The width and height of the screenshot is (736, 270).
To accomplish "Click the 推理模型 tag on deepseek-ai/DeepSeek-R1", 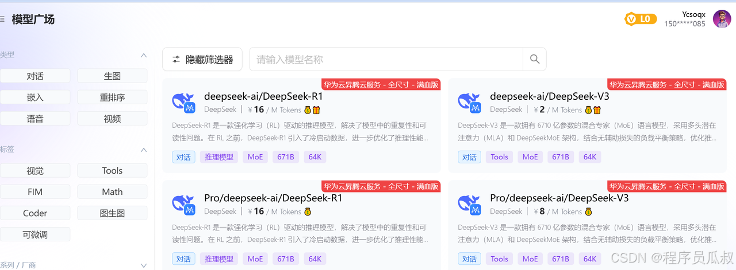I will coord(219,156).
